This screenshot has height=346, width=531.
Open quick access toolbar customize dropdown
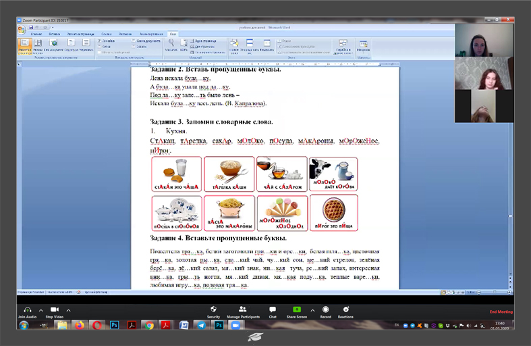click(53, 28)
